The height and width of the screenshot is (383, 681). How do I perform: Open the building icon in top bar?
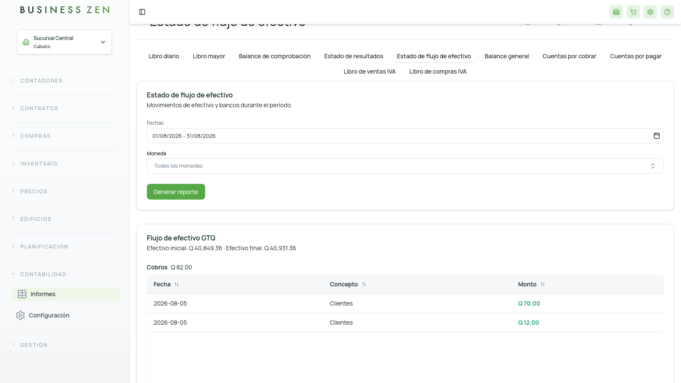coord(616,12)
